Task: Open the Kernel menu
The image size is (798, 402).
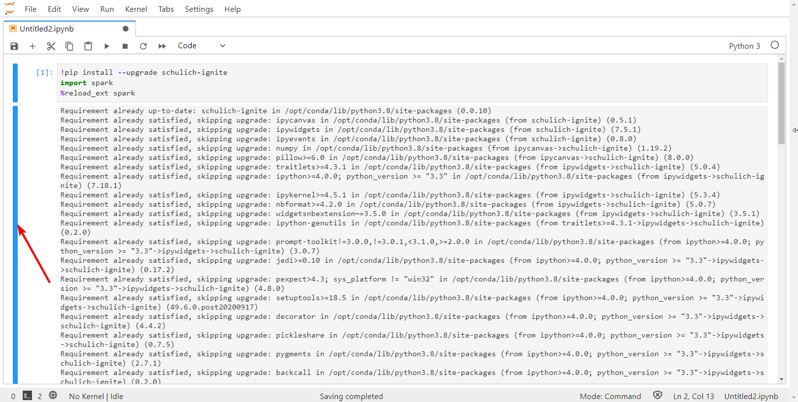Action: pos(136,9)
